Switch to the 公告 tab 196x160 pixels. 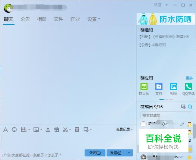pyautogui.click(x=25, y=19)
